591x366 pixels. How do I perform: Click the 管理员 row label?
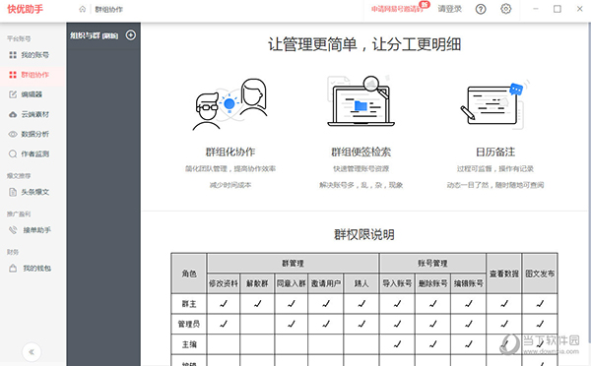point(189,324)
